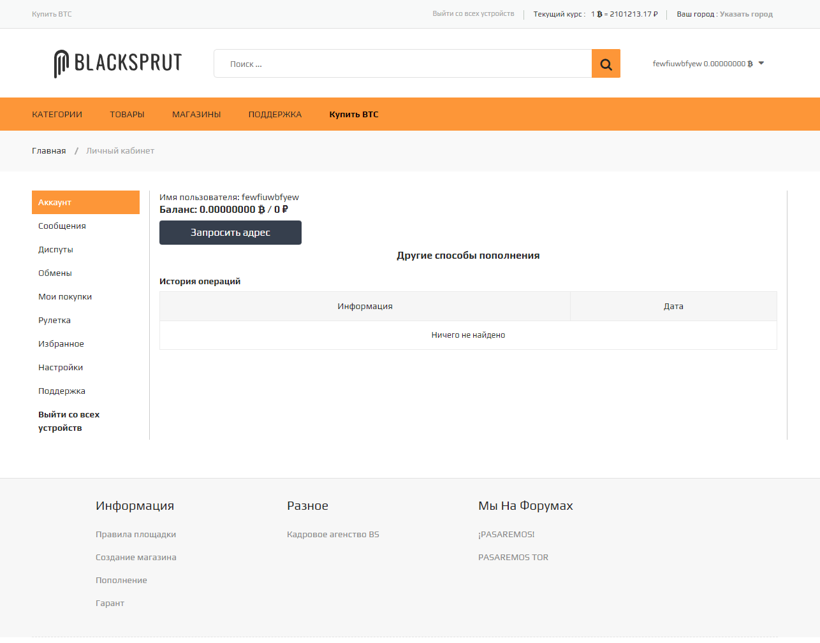Viewport: 820px width, 643px height.
Task: Open Настройки in the sidebar
Action: tap(61, 368)
